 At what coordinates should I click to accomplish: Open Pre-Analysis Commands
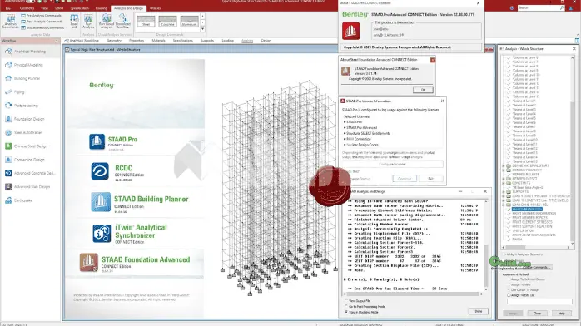[x=42, y=16]
